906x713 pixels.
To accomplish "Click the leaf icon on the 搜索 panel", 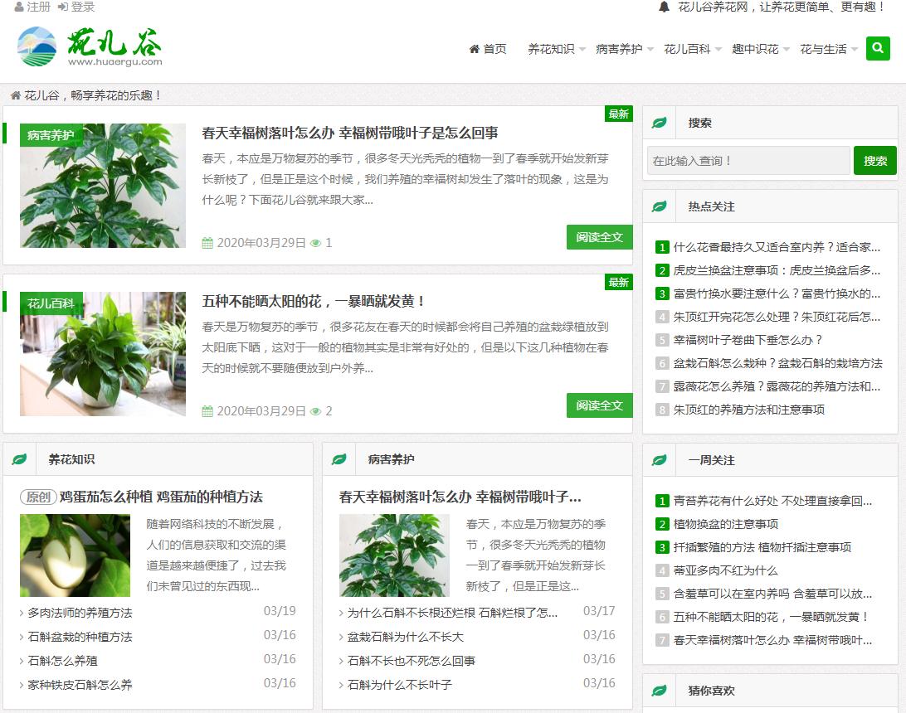I will point(659,123).
